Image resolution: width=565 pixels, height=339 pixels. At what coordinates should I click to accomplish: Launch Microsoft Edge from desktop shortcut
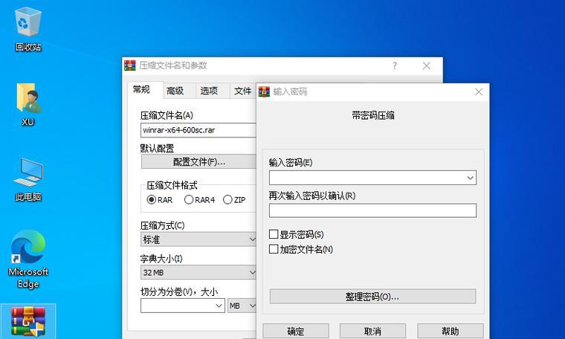(x=28, y=259)
